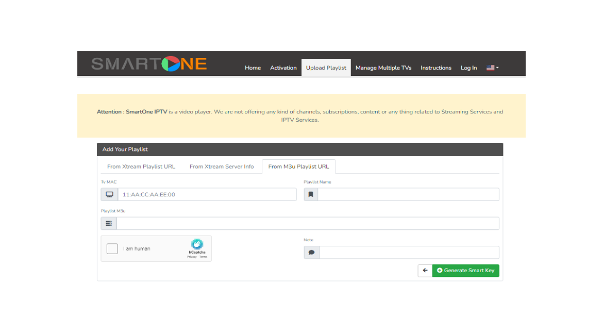
Task: Focus the Tv MAC input field
Action: [207, 194]
